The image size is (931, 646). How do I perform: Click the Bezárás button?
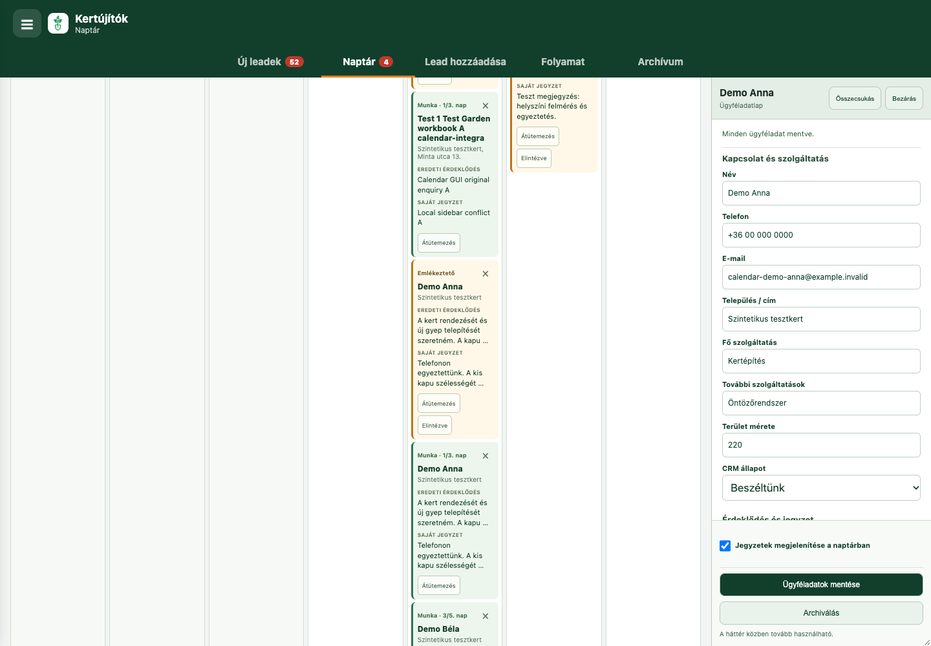[x=904, y=98]
